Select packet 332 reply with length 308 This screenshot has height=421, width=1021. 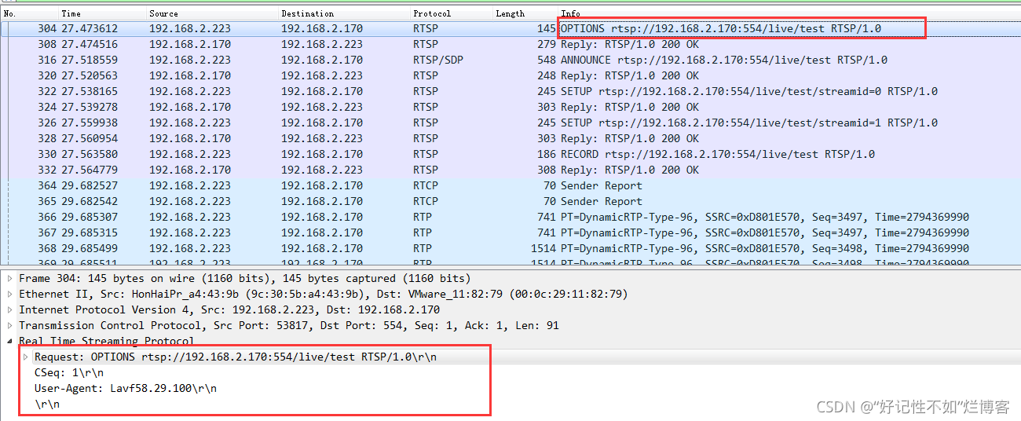(x=510, y=170)
